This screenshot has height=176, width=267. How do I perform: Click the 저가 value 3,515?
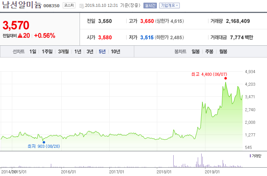[x=147, y=37]
